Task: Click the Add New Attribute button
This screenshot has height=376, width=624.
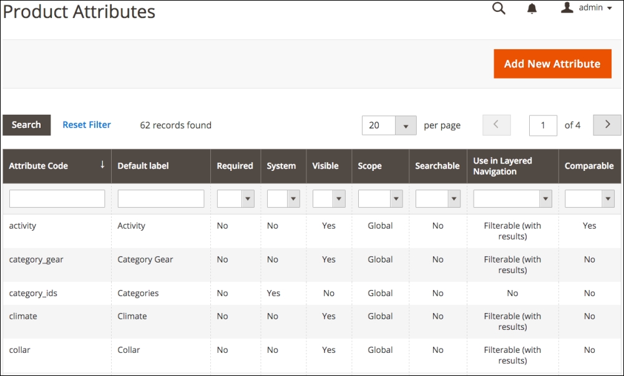Action: (x=552, y=64)
